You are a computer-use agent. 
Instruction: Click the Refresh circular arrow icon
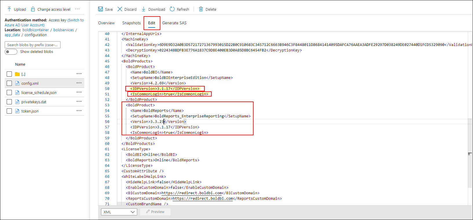click(x=172, y=9)
